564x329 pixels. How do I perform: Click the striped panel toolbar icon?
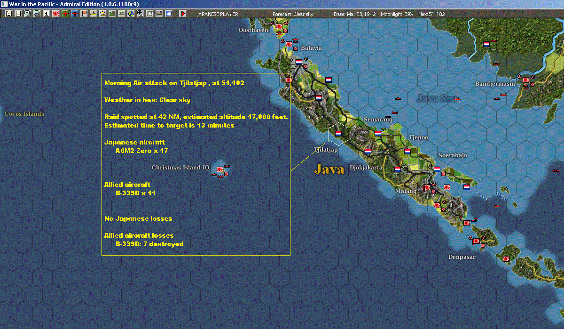click(x=159, y=14)
